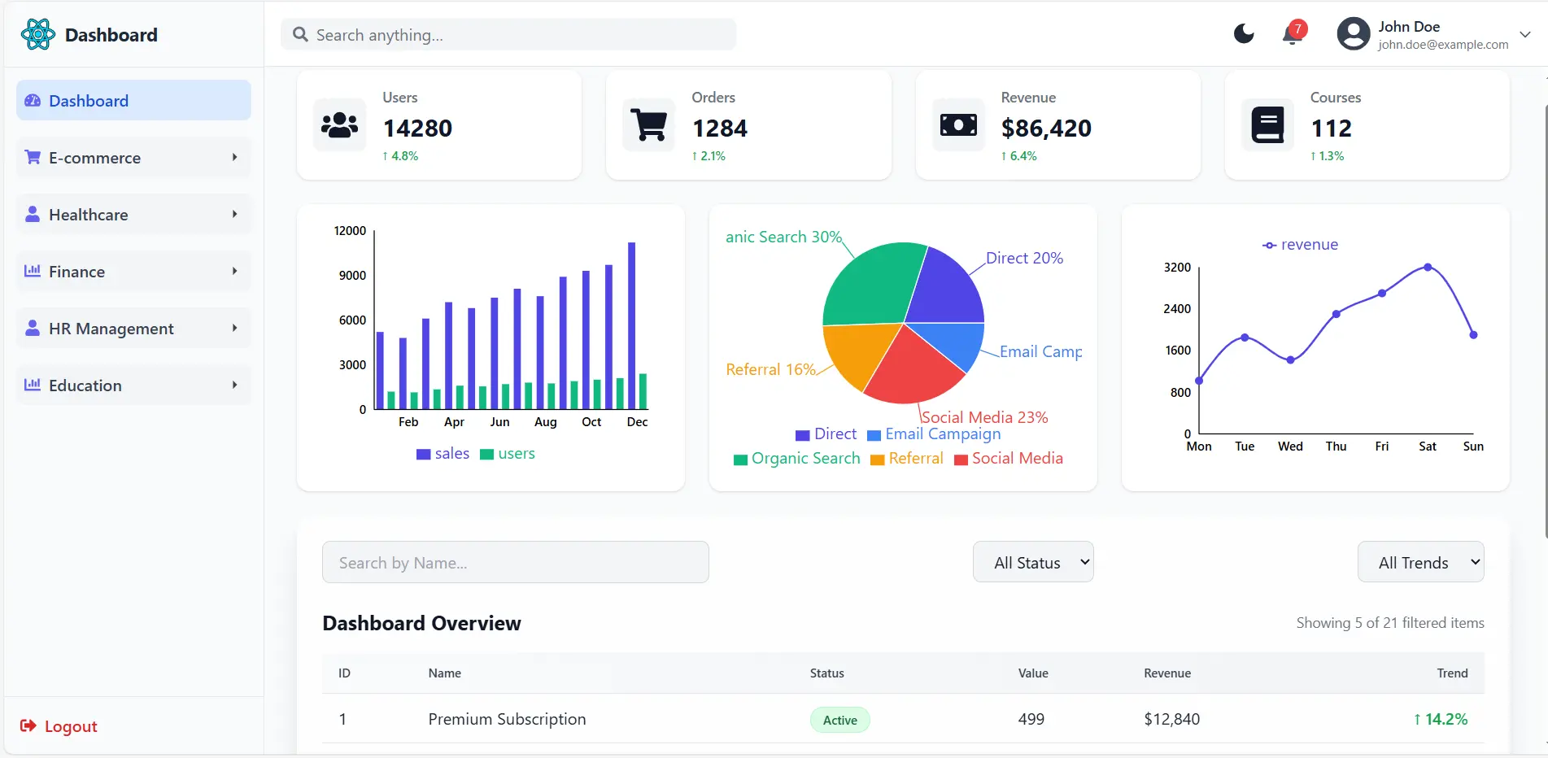Expand the HR Management submenu arrow
This screenshot has width=1548, height=758.
click(x=234, y=328)
